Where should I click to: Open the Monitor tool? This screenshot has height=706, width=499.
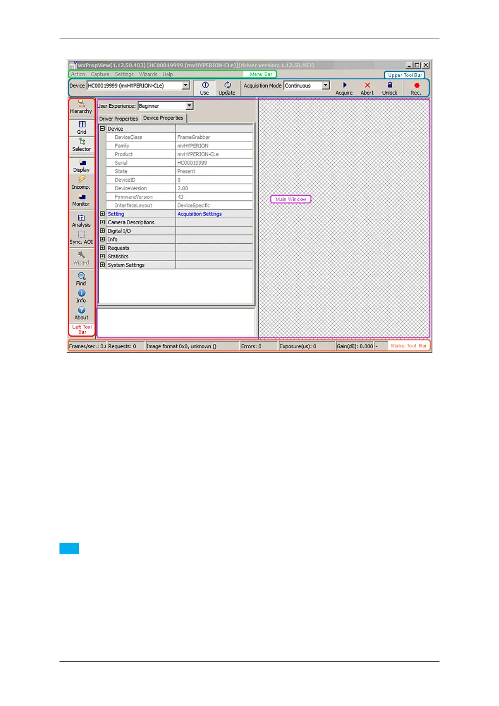[81, 200]
